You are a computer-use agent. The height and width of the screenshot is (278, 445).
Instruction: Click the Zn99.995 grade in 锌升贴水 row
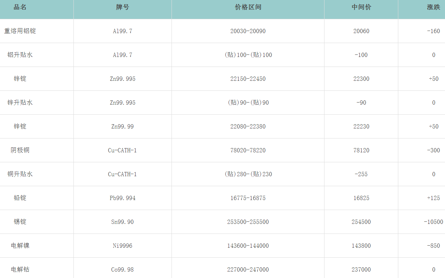click(122, 103)
